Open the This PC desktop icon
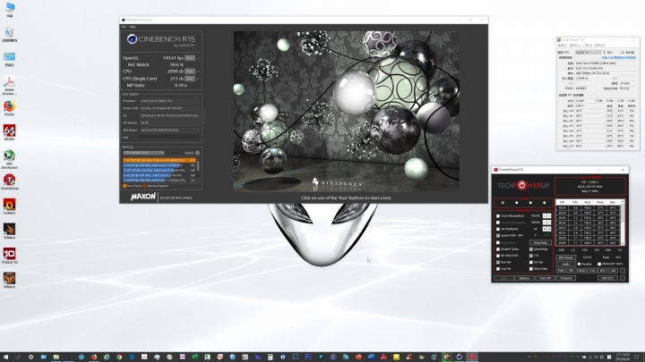This screenshot has height=362, width=645. point(9,8)
